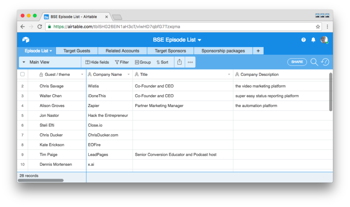Open Episode List tab dropdown arrow
The width and height of the screenshot is (350, 207).
pyautogui.click(x=51, y=51)
